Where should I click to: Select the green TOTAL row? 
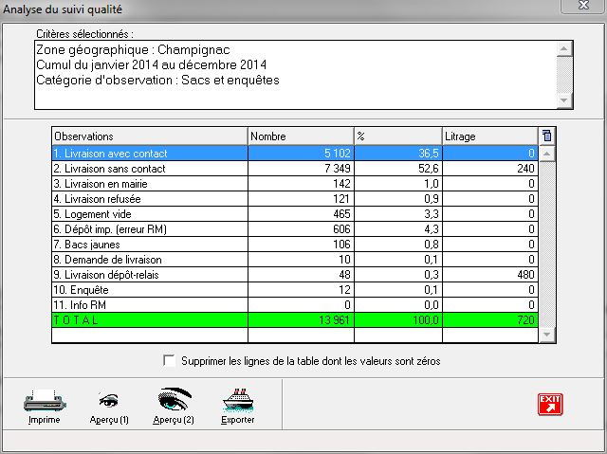coord(149,320)
